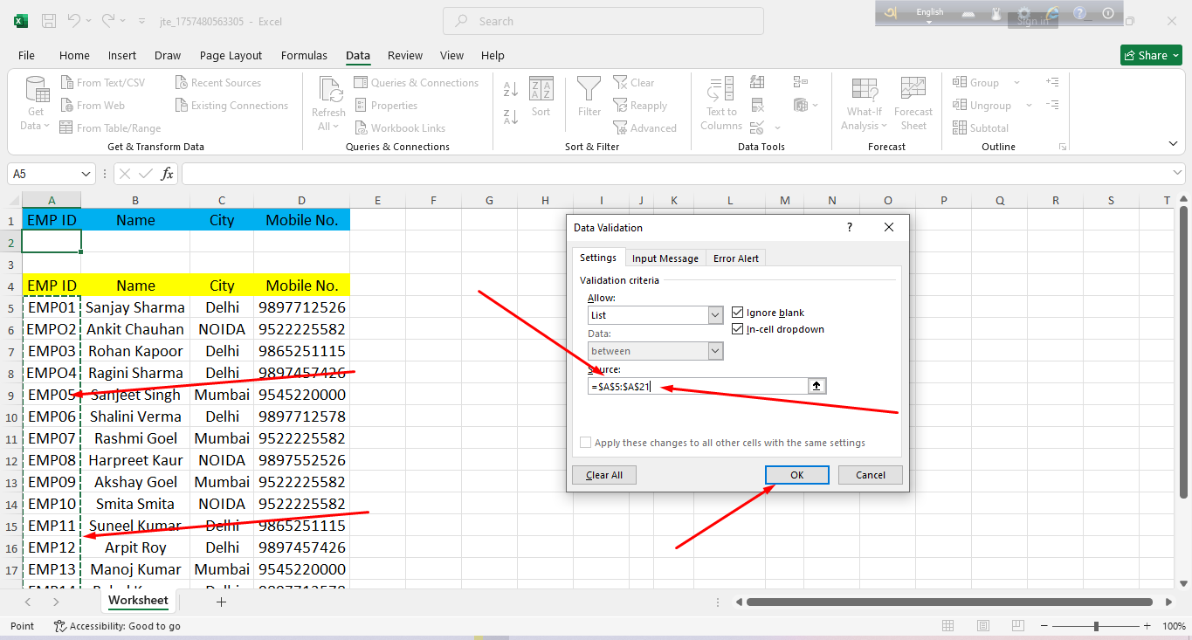Click the Clear All button
The width and height of the screenshot is (1192, 640).
coord(604,475)
